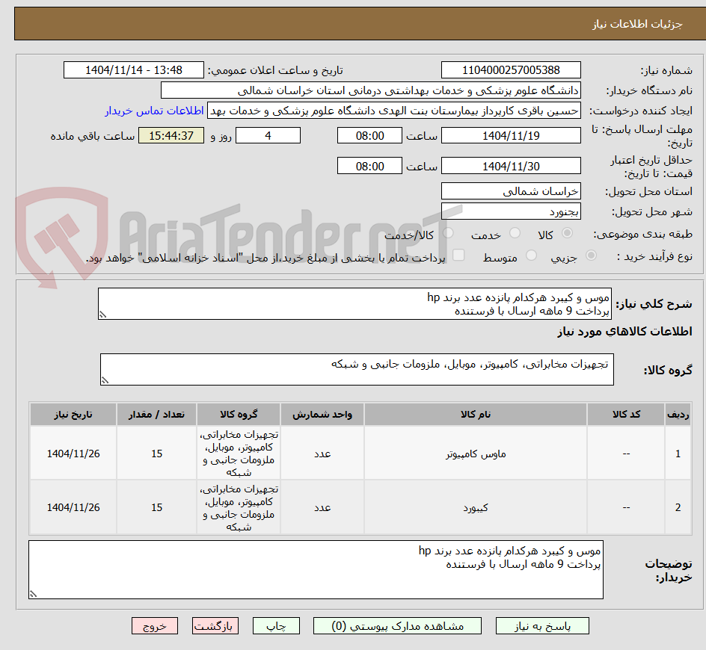Click the price validity date 1404/11/30

(511, 166)
